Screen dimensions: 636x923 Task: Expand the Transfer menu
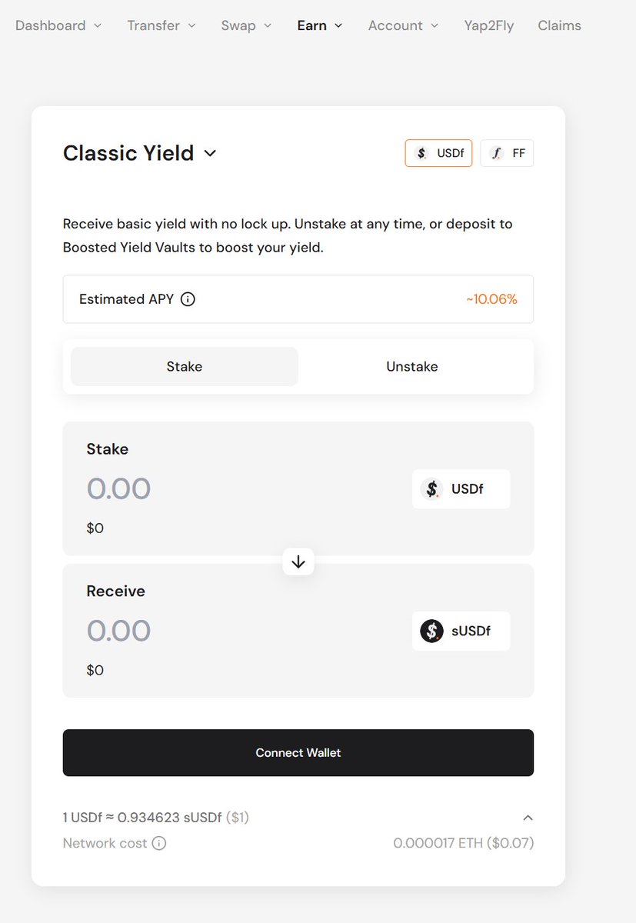coord(161,25)
